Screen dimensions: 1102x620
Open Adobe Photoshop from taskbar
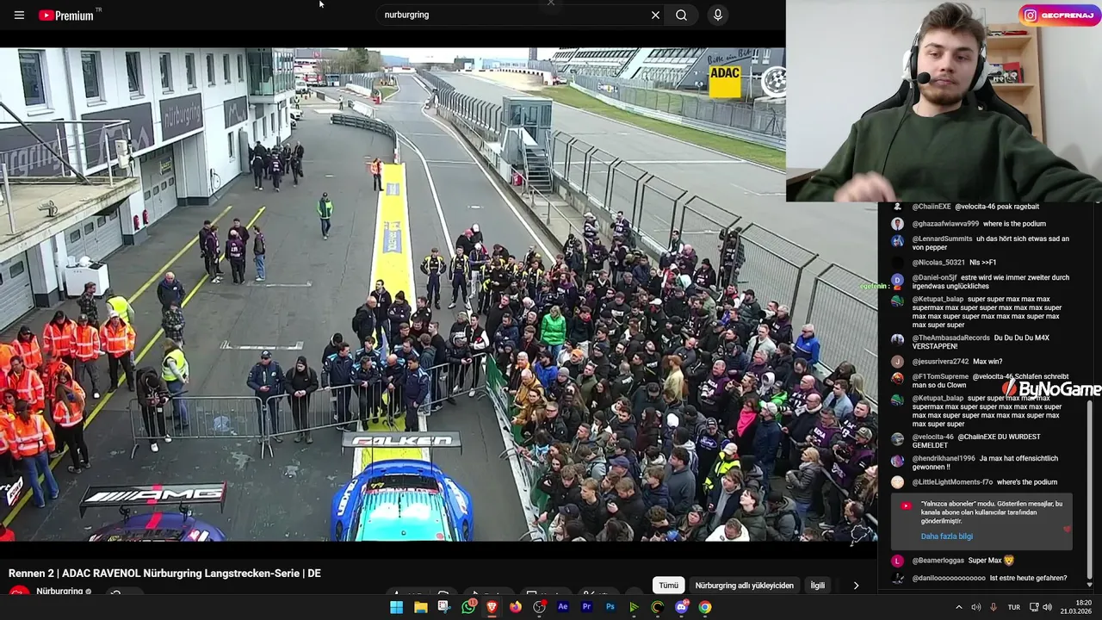tap(610, 607)
